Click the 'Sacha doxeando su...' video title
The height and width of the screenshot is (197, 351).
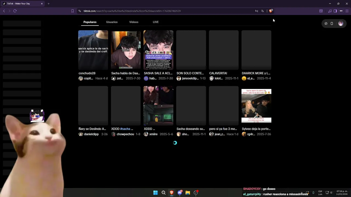click(x=191, y=129)
